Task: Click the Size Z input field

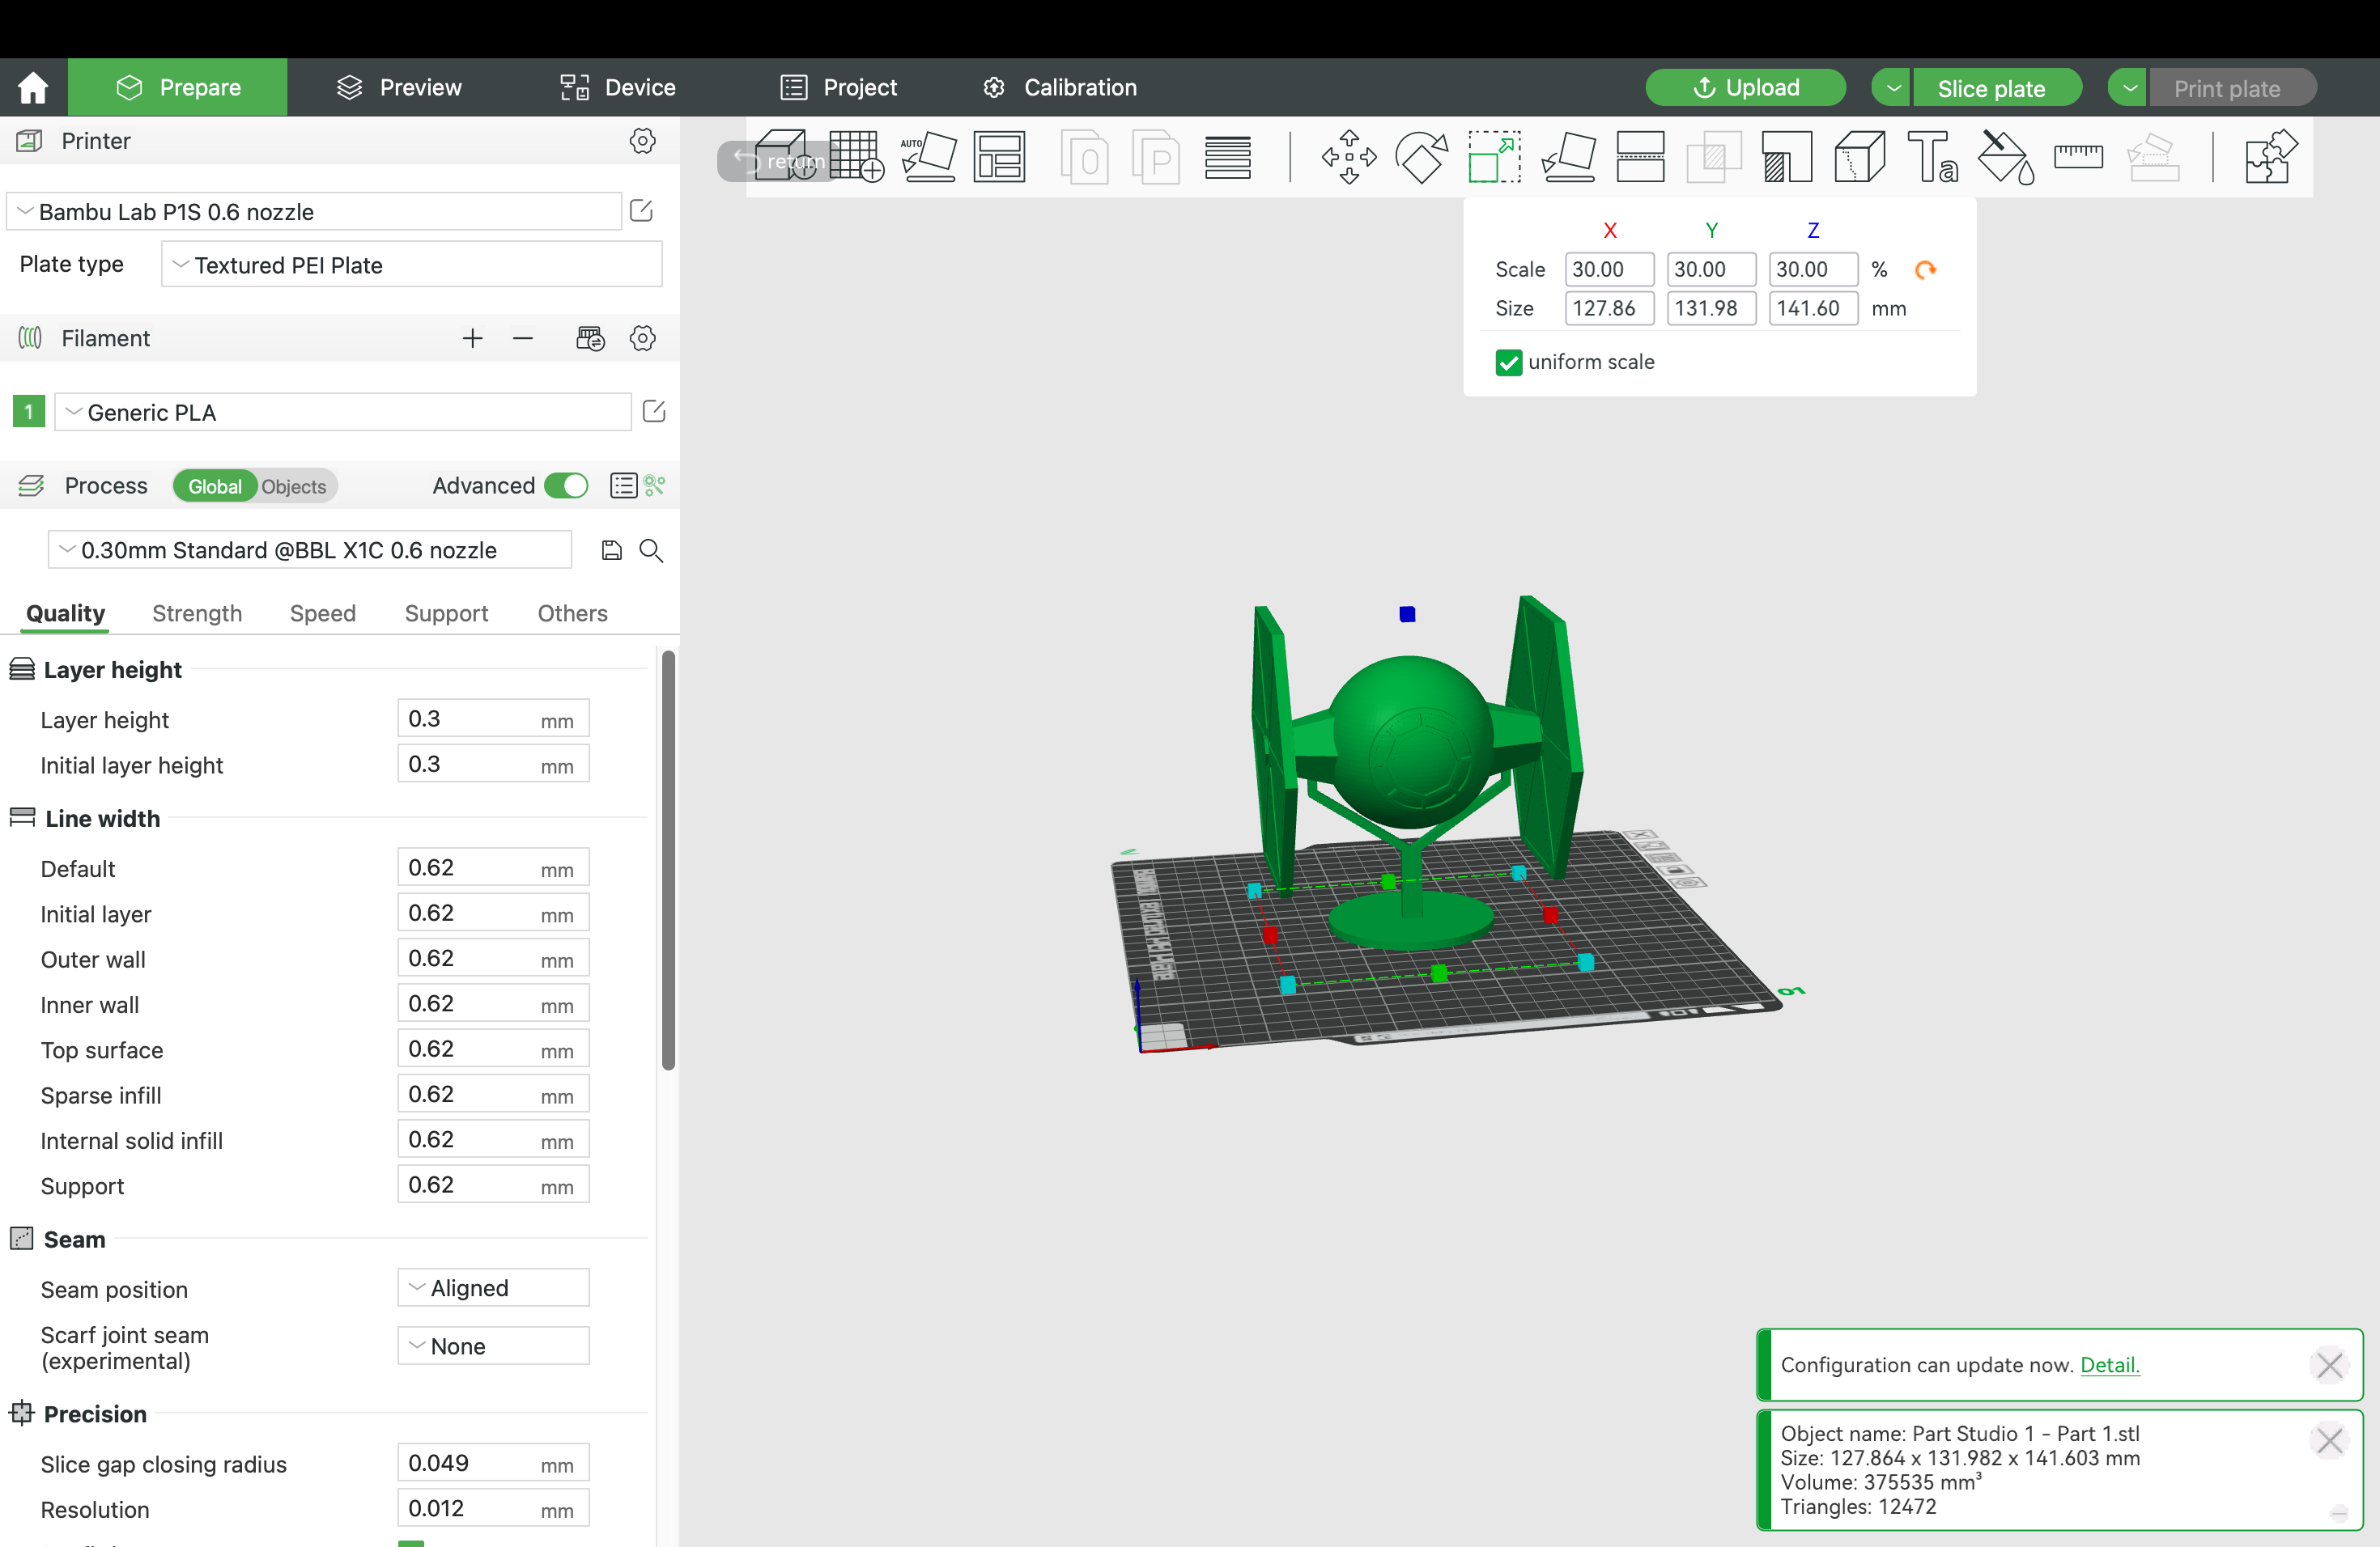Action: (1813, 309)
